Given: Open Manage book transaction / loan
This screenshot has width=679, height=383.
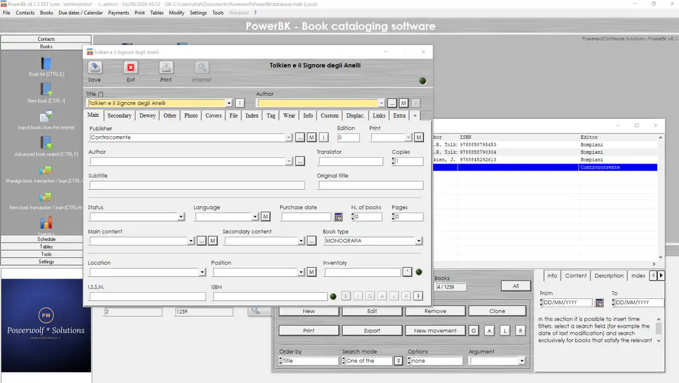Looking at the screenshot, I should coord(46,170).
